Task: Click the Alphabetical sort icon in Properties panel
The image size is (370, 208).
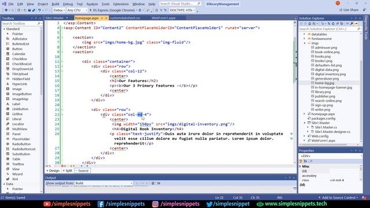Action: (306, 161)
